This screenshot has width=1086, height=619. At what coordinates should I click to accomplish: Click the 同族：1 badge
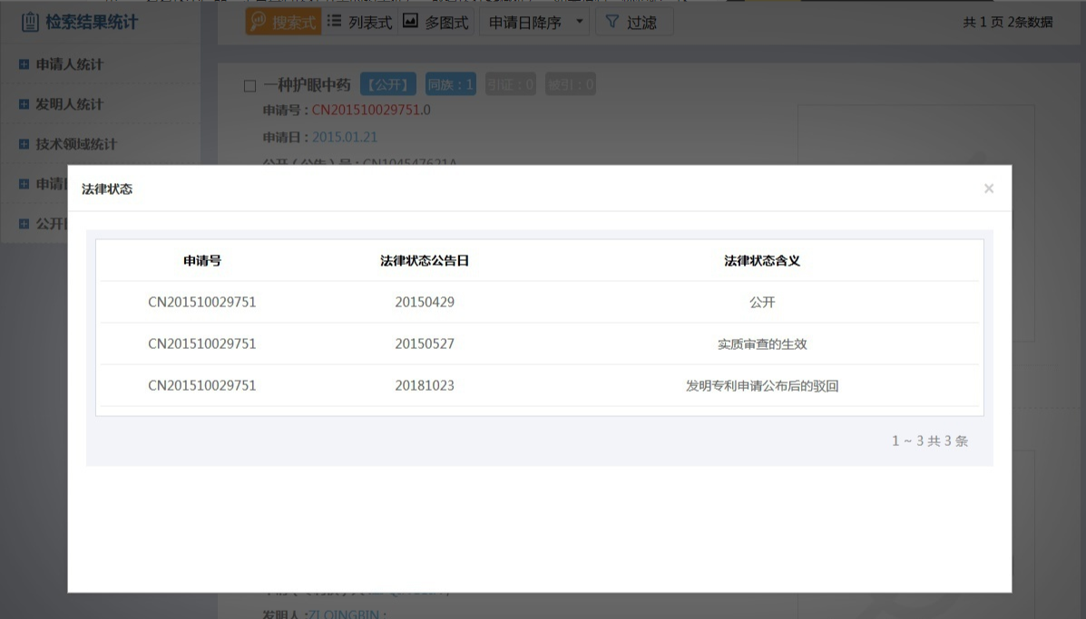(x=450, y=85)
